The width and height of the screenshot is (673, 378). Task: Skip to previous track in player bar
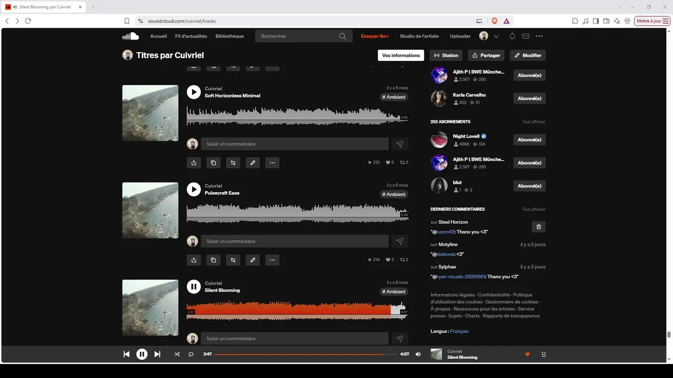tap(126, 354)
